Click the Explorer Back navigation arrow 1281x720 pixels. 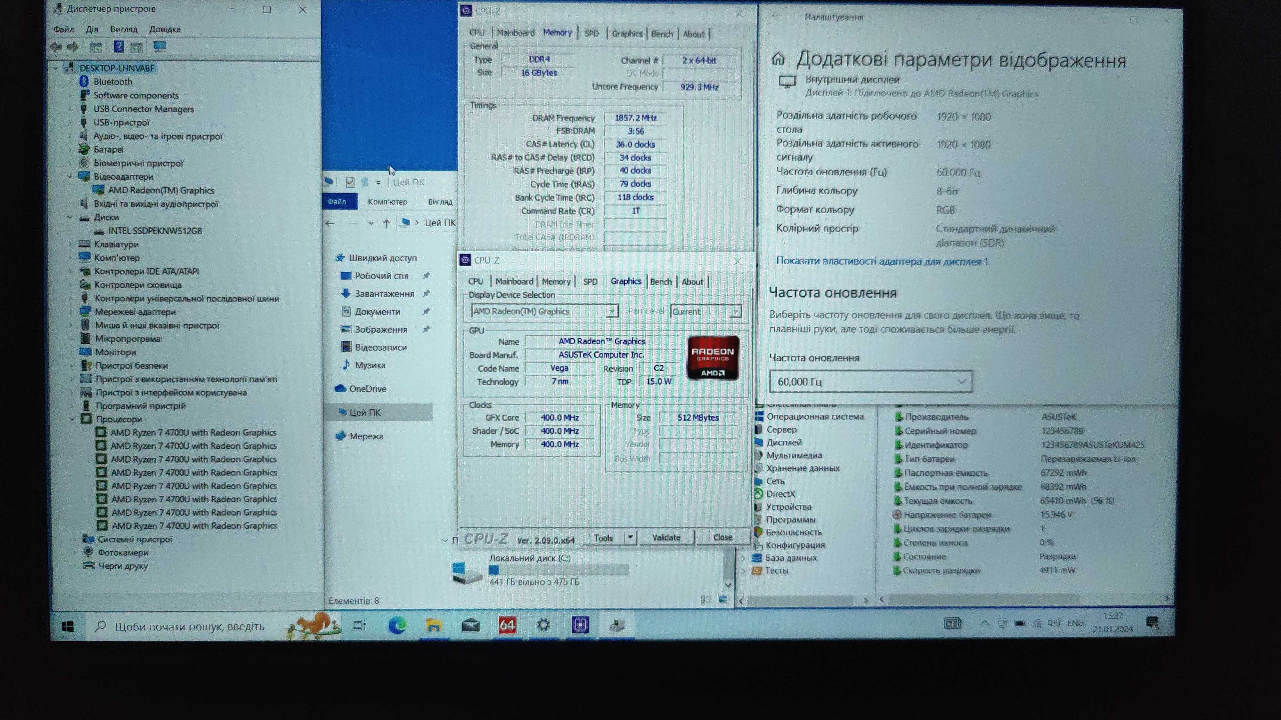click(330, 224)
